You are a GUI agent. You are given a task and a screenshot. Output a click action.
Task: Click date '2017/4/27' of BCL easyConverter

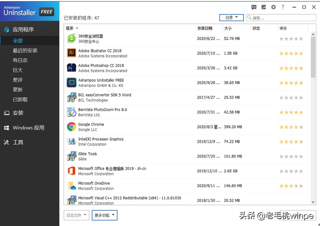coord(208,97)
